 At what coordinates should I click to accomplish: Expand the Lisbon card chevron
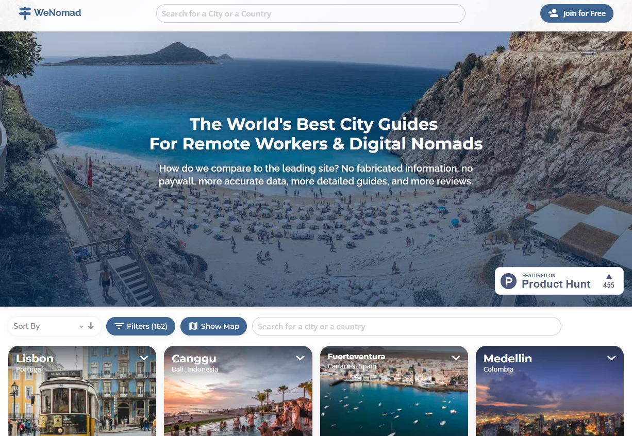pyautogui.click(x=144, y=358)
